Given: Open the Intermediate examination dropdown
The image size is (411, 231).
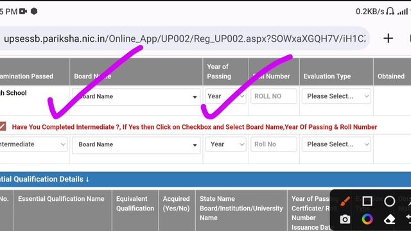Looking at the screenshot, I should tap(33, 144).
